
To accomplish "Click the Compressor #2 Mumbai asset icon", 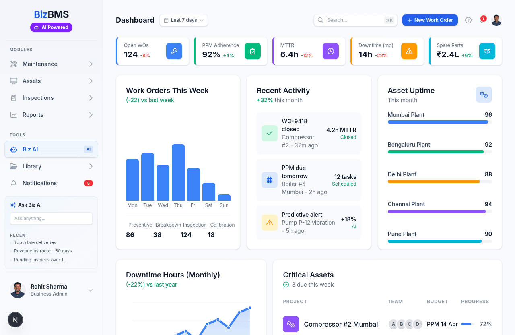I will coord(290,324).
